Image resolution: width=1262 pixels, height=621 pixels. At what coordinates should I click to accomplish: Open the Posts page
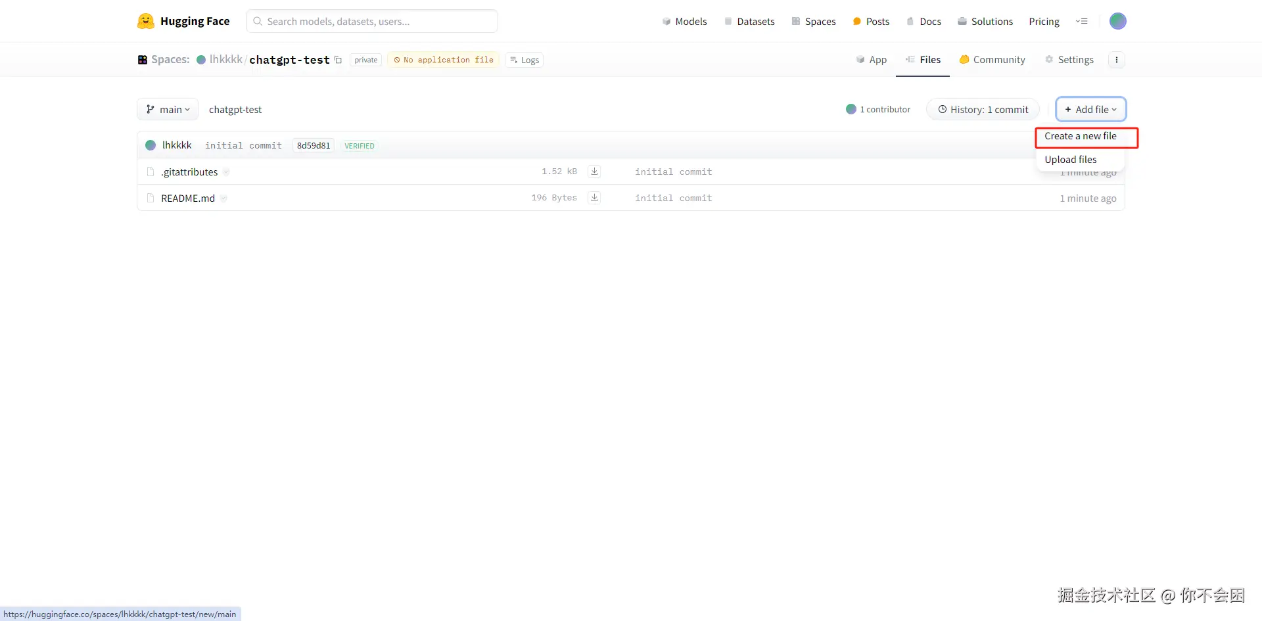(871, 21)
